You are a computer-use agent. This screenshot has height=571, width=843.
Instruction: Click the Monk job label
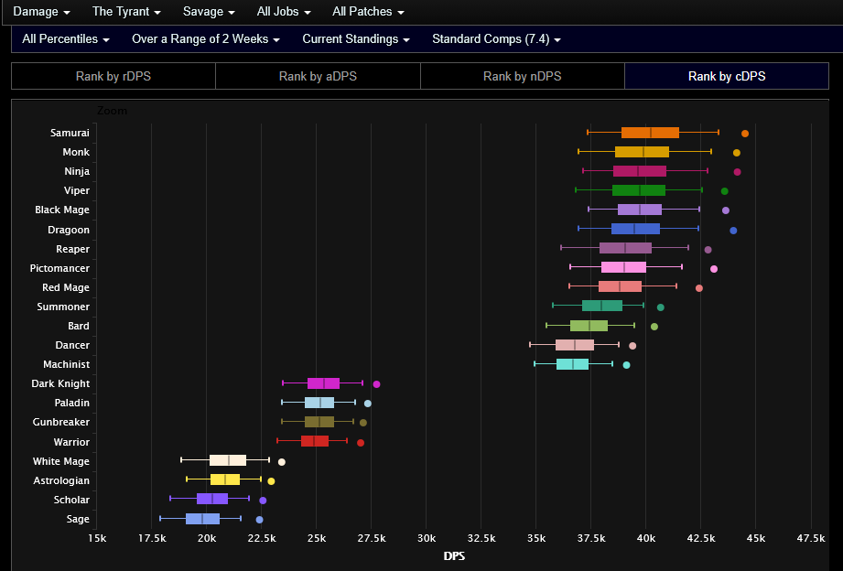pos(76,152)
